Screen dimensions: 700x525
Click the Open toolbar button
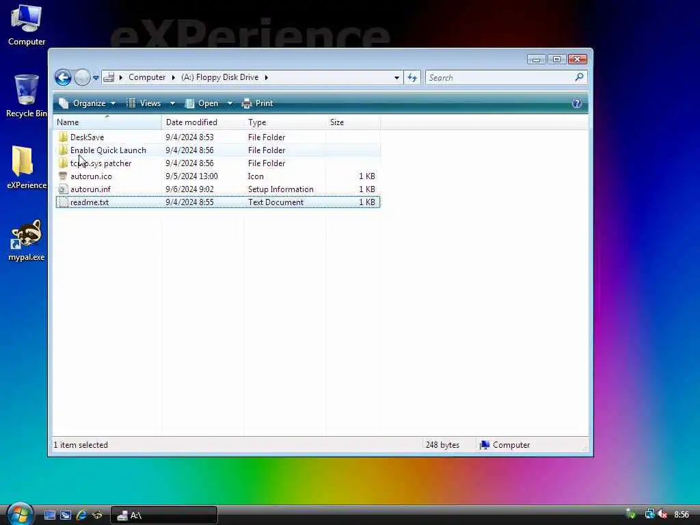tap(202, 103)
